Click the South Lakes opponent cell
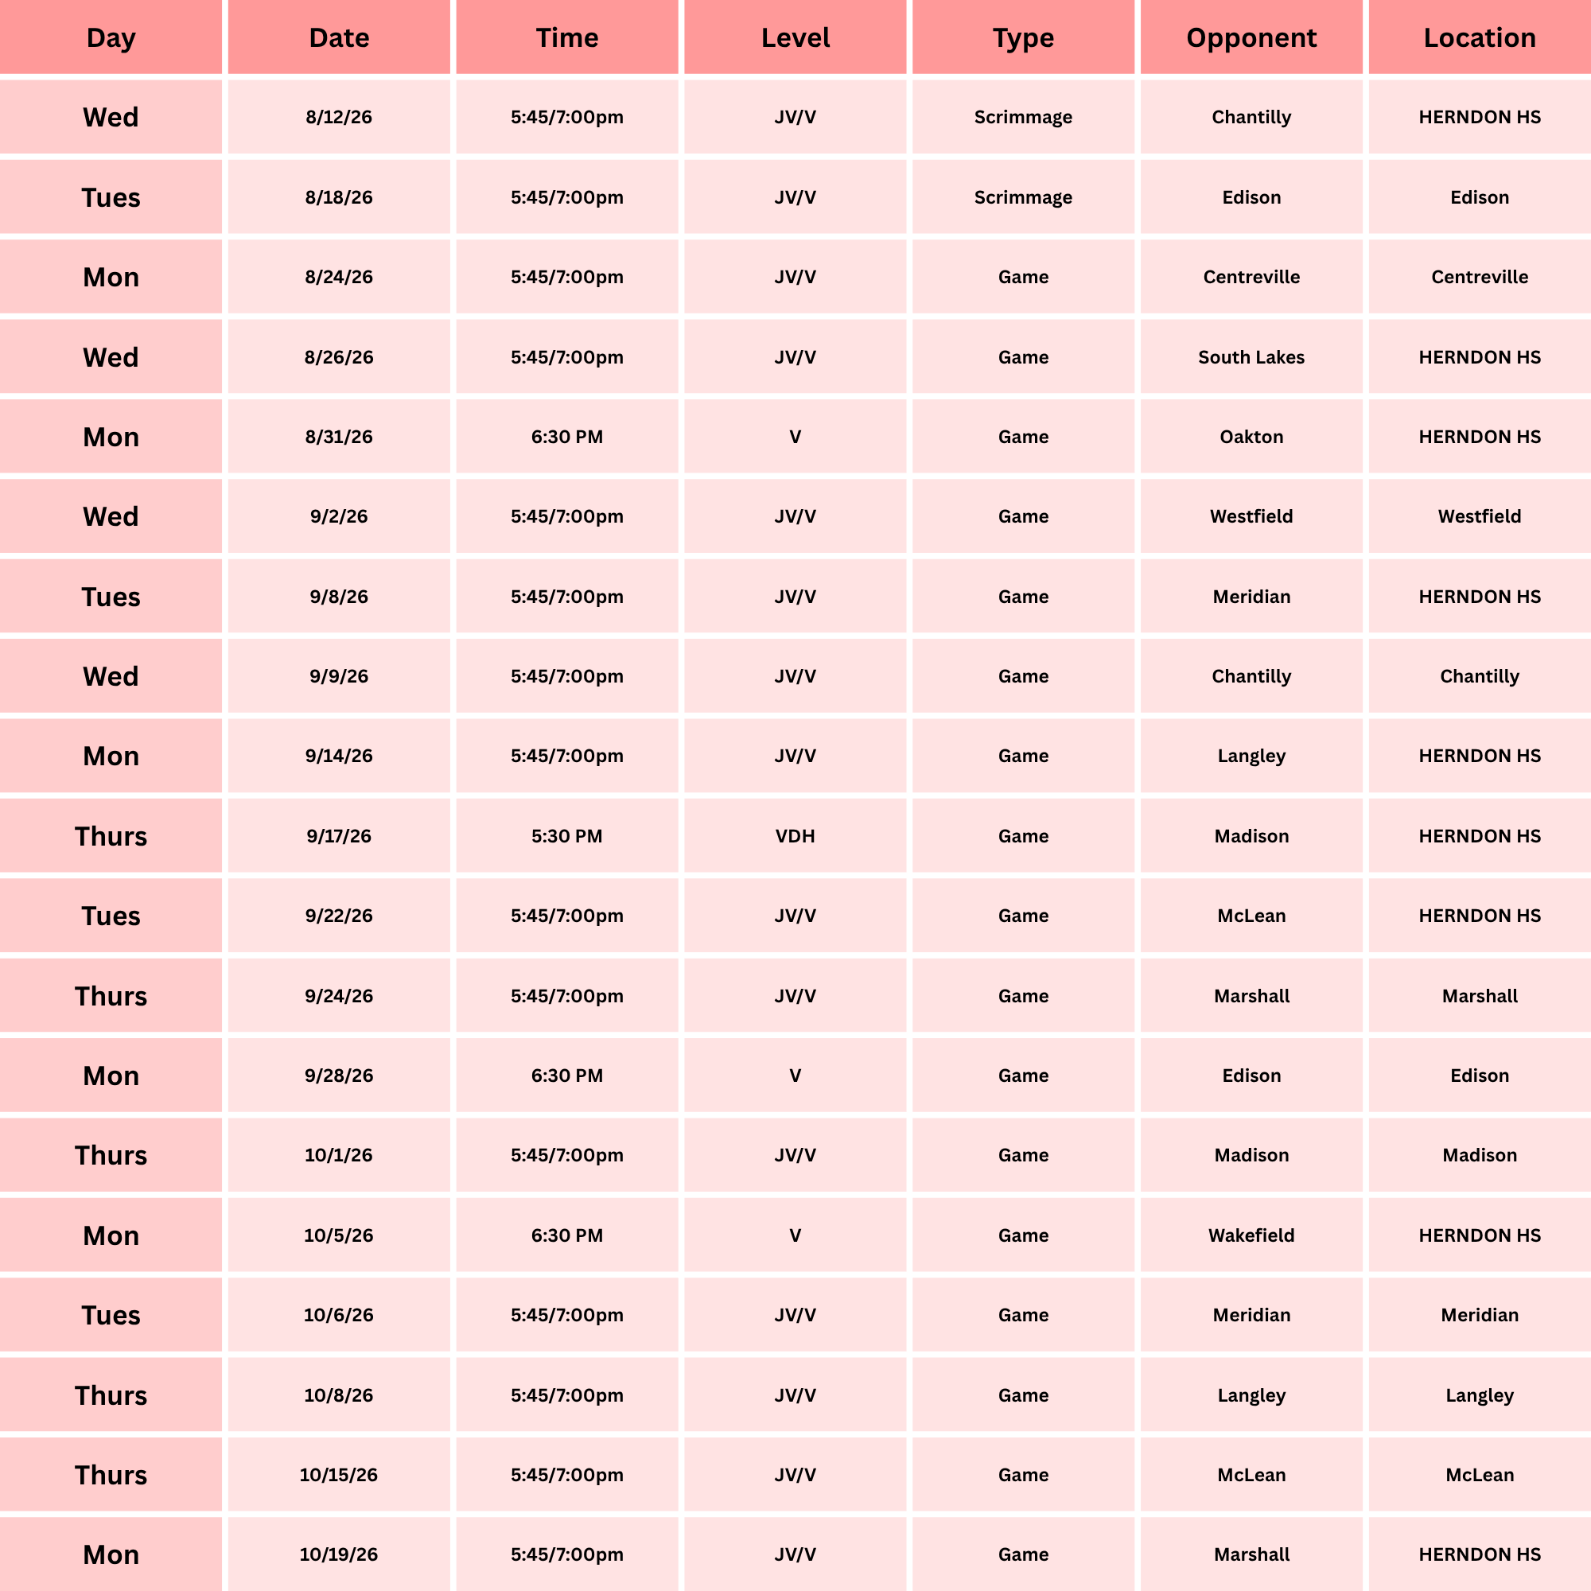This screenshot has width=1591, height=1591. tap(1251, 356)
